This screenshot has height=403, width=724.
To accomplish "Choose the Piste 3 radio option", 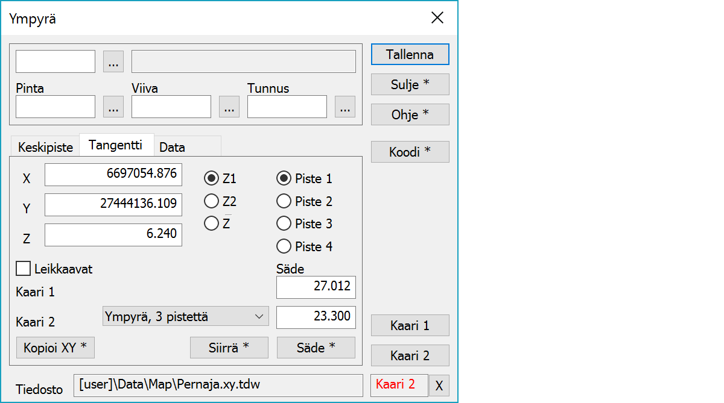I will (x=283, y=223).
